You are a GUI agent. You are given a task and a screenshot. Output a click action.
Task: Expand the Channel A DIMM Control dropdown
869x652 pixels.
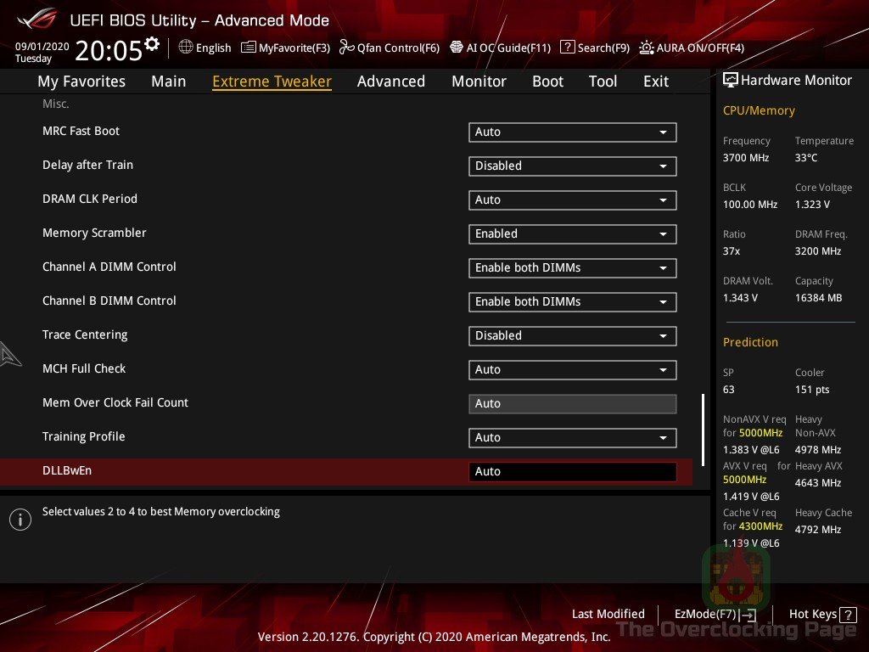572,268
